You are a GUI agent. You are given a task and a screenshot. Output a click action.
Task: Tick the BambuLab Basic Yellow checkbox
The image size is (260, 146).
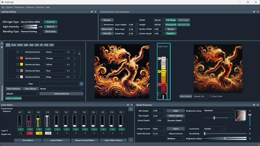[18, 64]
